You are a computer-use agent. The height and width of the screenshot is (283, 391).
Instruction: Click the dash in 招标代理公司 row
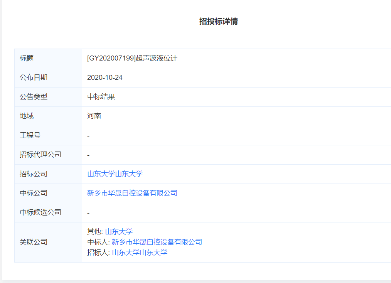pos(88,155)
